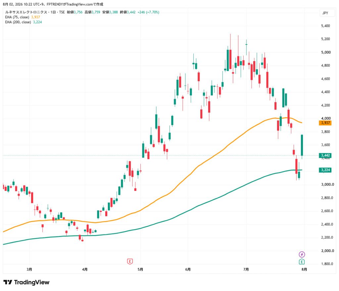Click the EMA 75 value 3,937 in legend
The width and height of the screenshot is (339, 291).
coord(35,17)
